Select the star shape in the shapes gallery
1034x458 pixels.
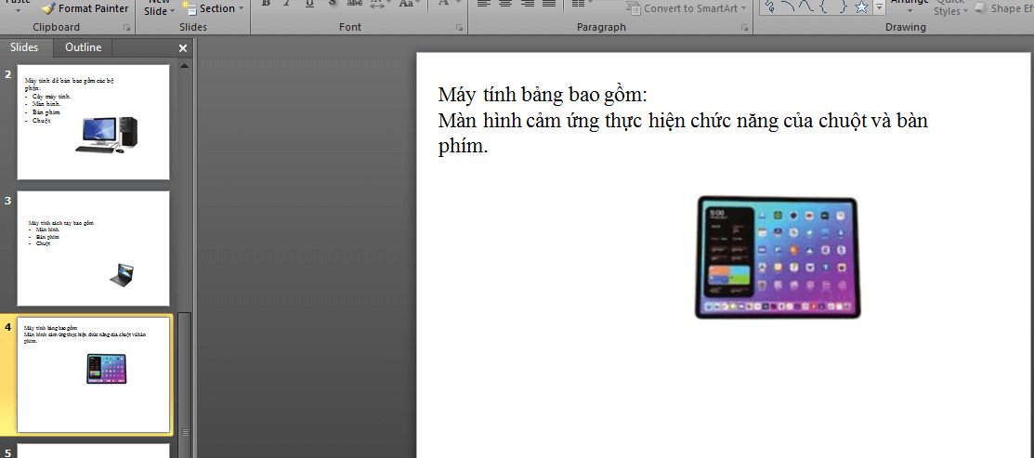pos(860,7)
